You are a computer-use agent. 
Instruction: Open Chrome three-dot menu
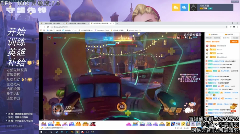coord(237,27)
